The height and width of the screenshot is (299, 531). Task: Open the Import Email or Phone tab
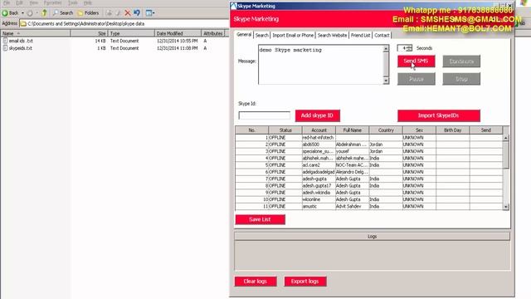(x=293, y=35)
